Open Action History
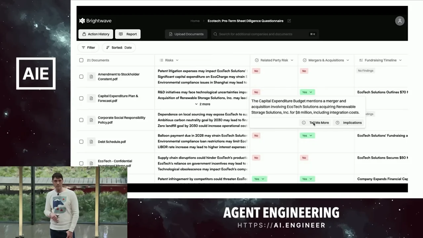The height and width of the screenshot is (238, 423). [x=96, y=34]
